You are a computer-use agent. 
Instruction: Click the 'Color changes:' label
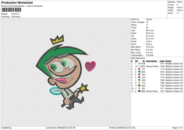coord(138,22)
